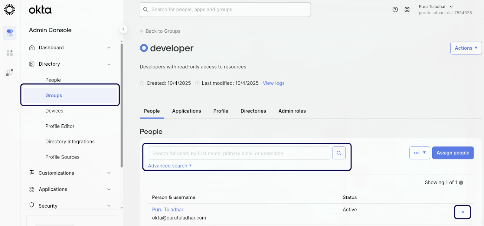This screenshot has width=484, height=226.
Task: Click the info icon next to Showing 1 of 1
Action: [x=461, y=183]
